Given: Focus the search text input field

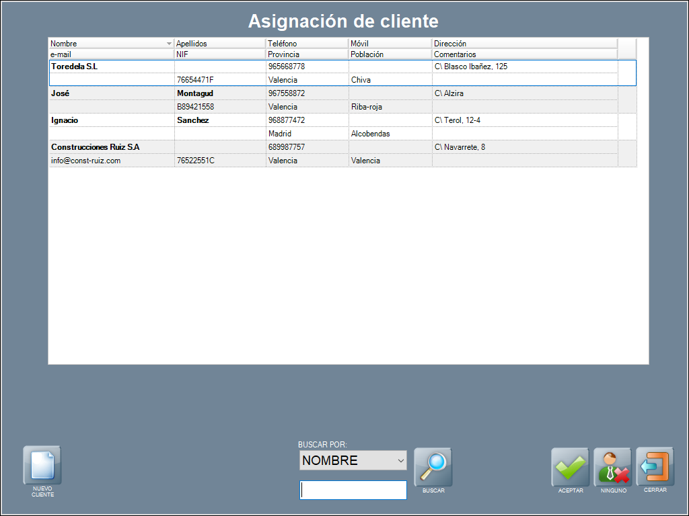Looking at the screenshot, I should (x=353, y=490).
